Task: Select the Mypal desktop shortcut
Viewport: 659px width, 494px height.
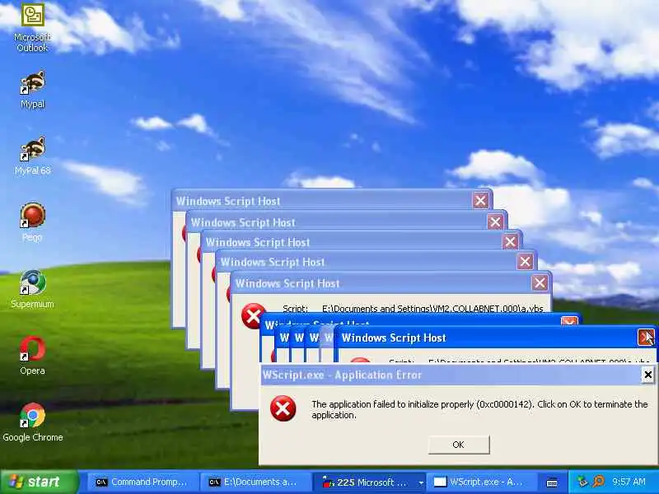Action: click(x=32, y=90)
